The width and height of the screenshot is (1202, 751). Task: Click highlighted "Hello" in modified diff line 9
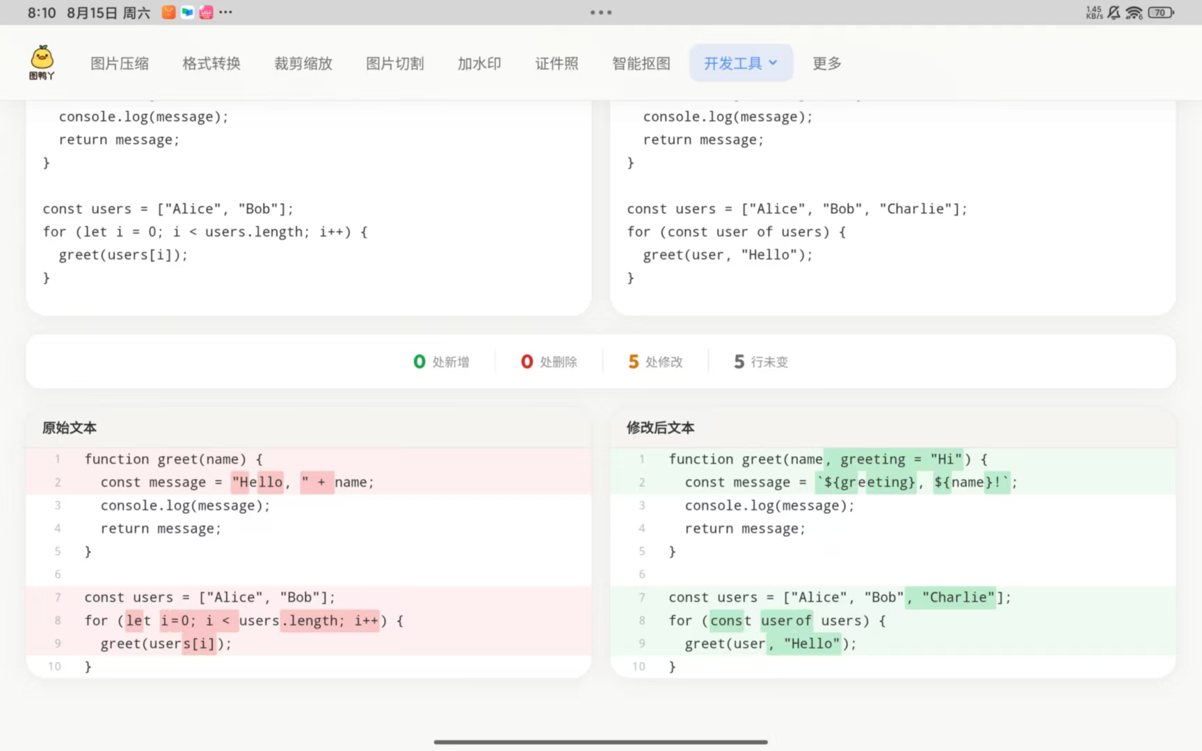[x=806, y=643]
